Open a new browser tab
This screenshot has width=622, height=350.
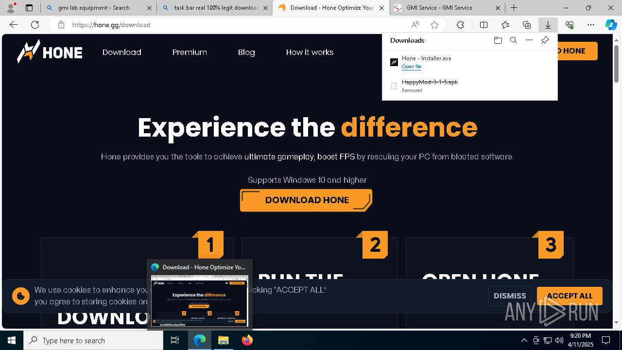[514, 8]
